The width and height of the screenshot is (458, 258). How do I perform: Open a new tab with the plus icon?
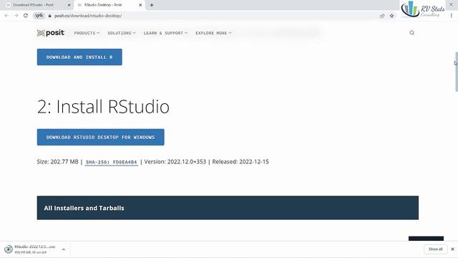[x=152, y=5]
